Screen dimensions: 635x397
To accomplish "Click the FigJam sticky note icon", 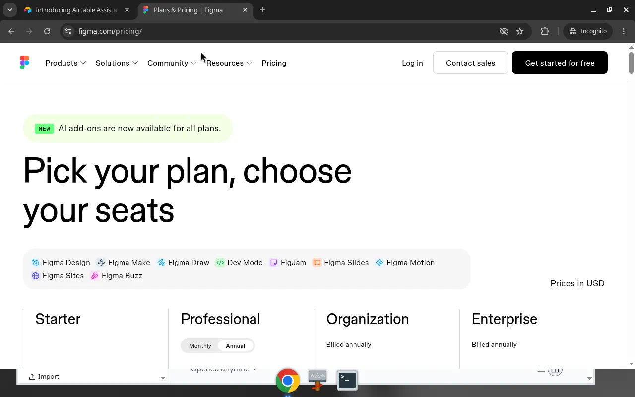I will click(x=274, y=263).
